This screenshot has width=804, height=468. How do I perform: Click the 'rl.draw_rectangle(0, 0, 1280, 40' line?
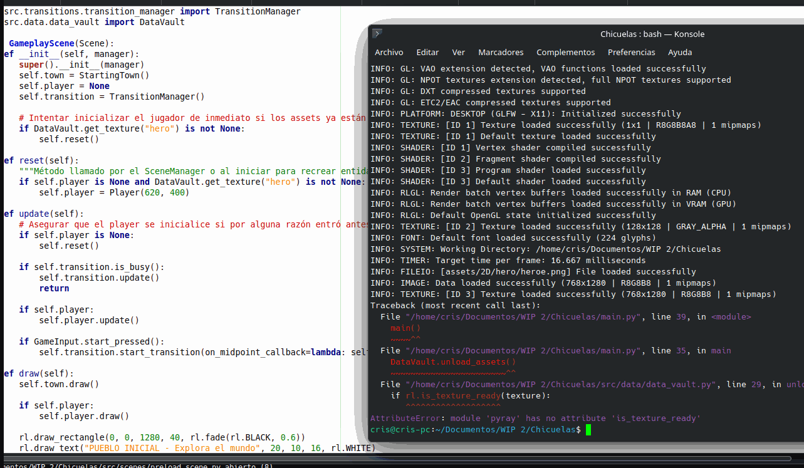point(162,437)
